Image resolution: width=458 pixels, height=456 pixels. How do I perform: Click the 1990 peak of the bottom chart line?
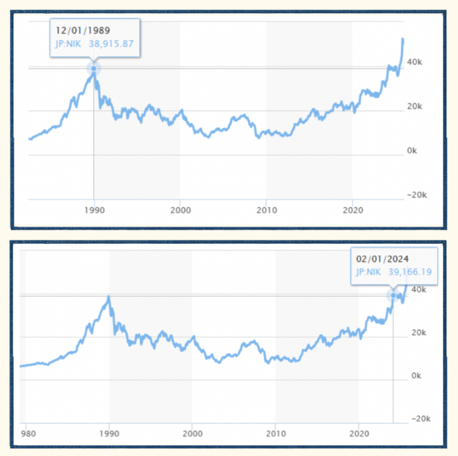pos(108,297)
